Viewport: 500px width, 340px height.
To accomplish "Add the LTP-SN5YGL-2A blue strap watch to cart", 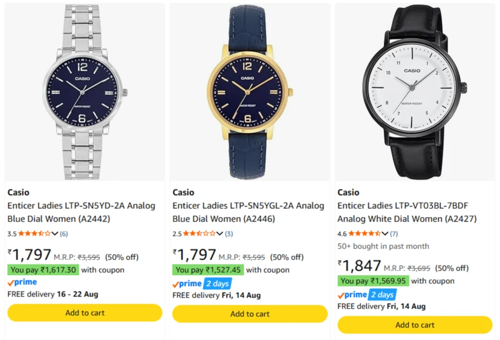I will (x=250, y=314).
